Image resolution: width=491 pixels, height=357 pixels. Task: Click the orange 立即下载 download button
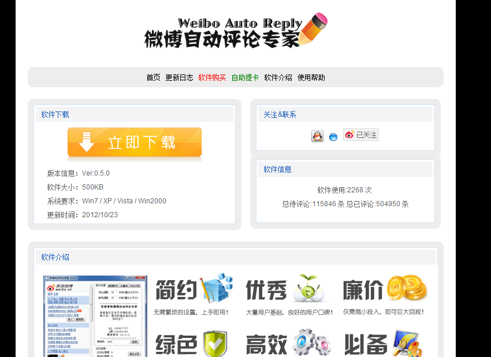[x=135, y=142]
